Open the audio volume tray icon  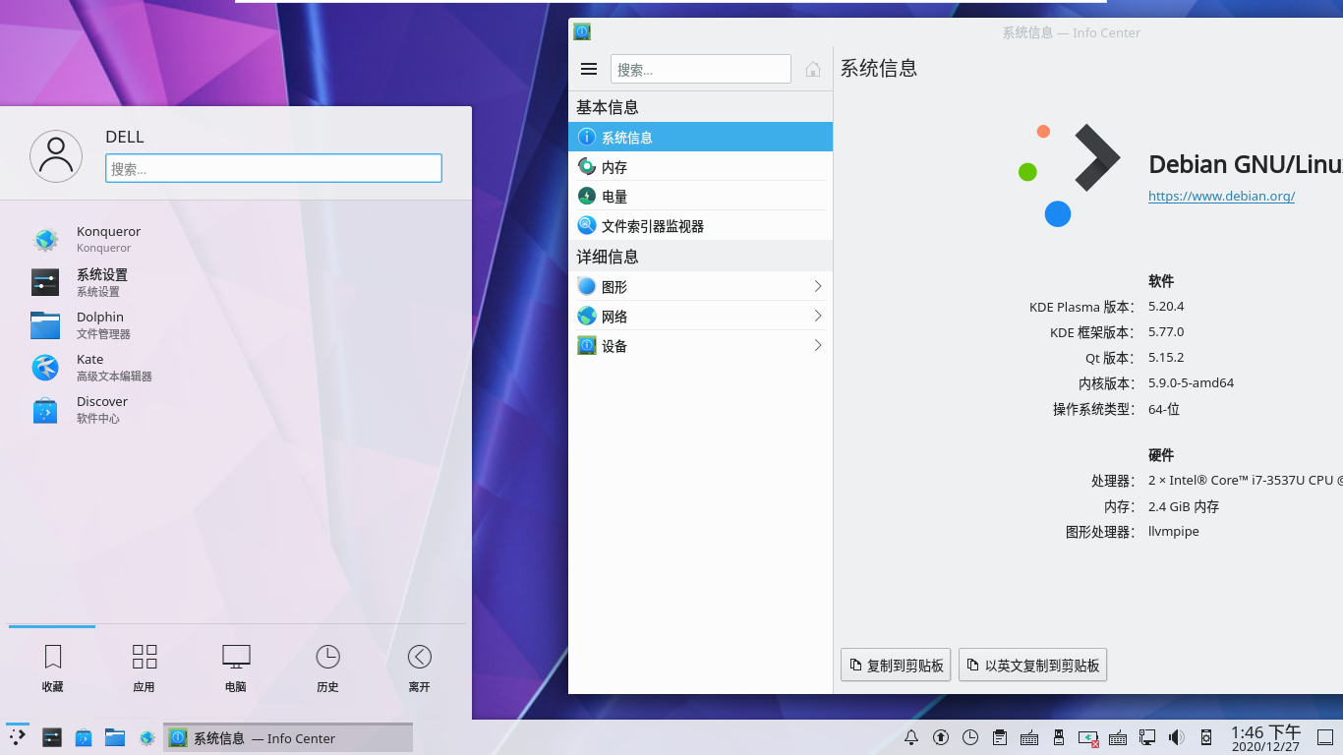coord(1177,737)
